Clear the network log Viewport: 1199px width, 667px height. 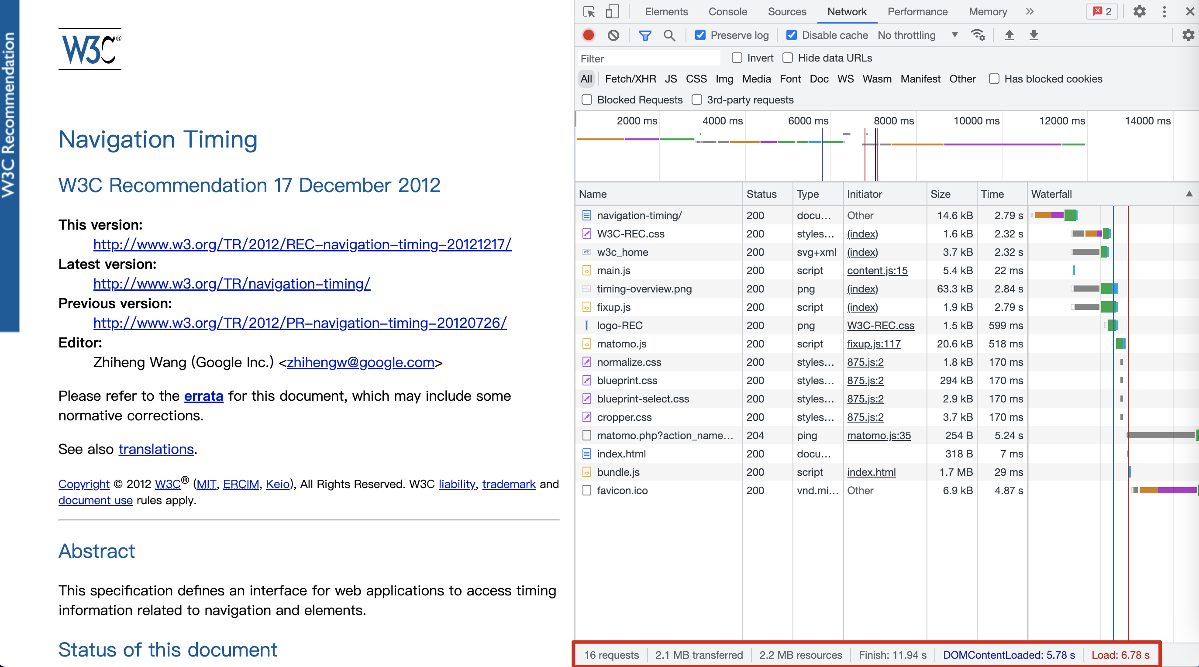click(613, 35)
